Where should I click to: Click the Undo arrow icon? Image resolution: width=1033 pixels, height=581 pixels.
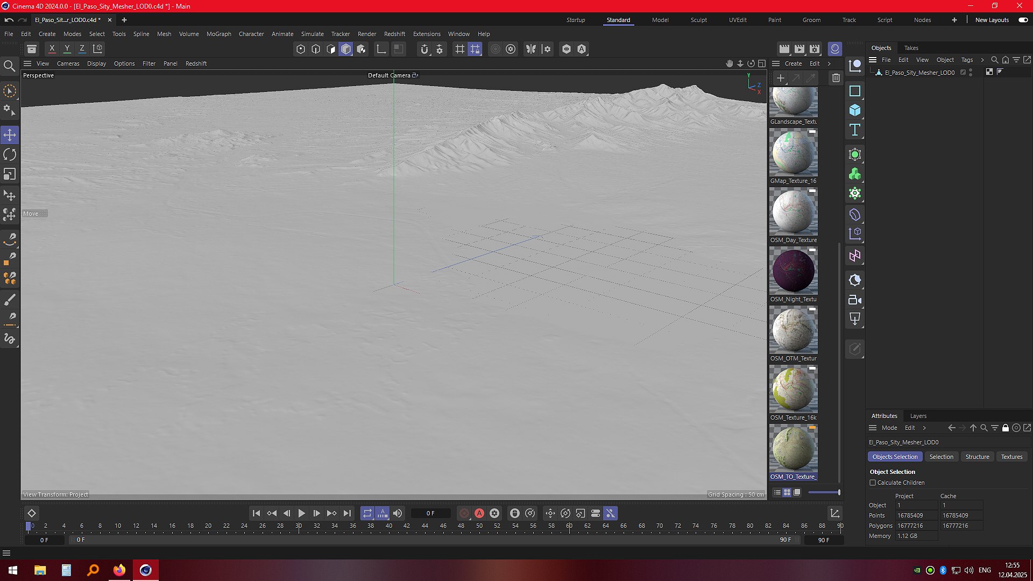[x=9, y=20]
